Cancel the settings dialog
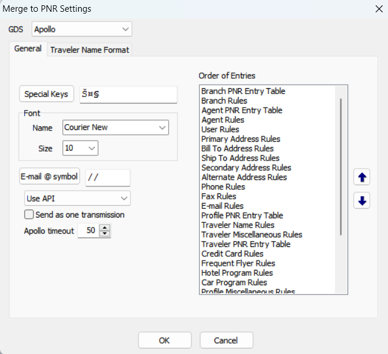The height and width of the screenshot is (354, 388). [226, 340]
